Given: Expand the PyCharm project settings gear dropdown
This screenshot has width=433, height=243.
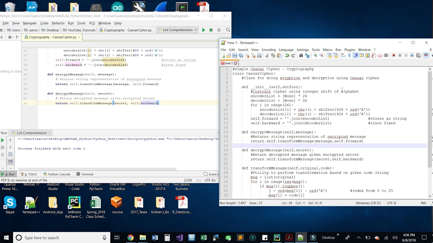Looking at the screenshot, I should coord(11,37).
